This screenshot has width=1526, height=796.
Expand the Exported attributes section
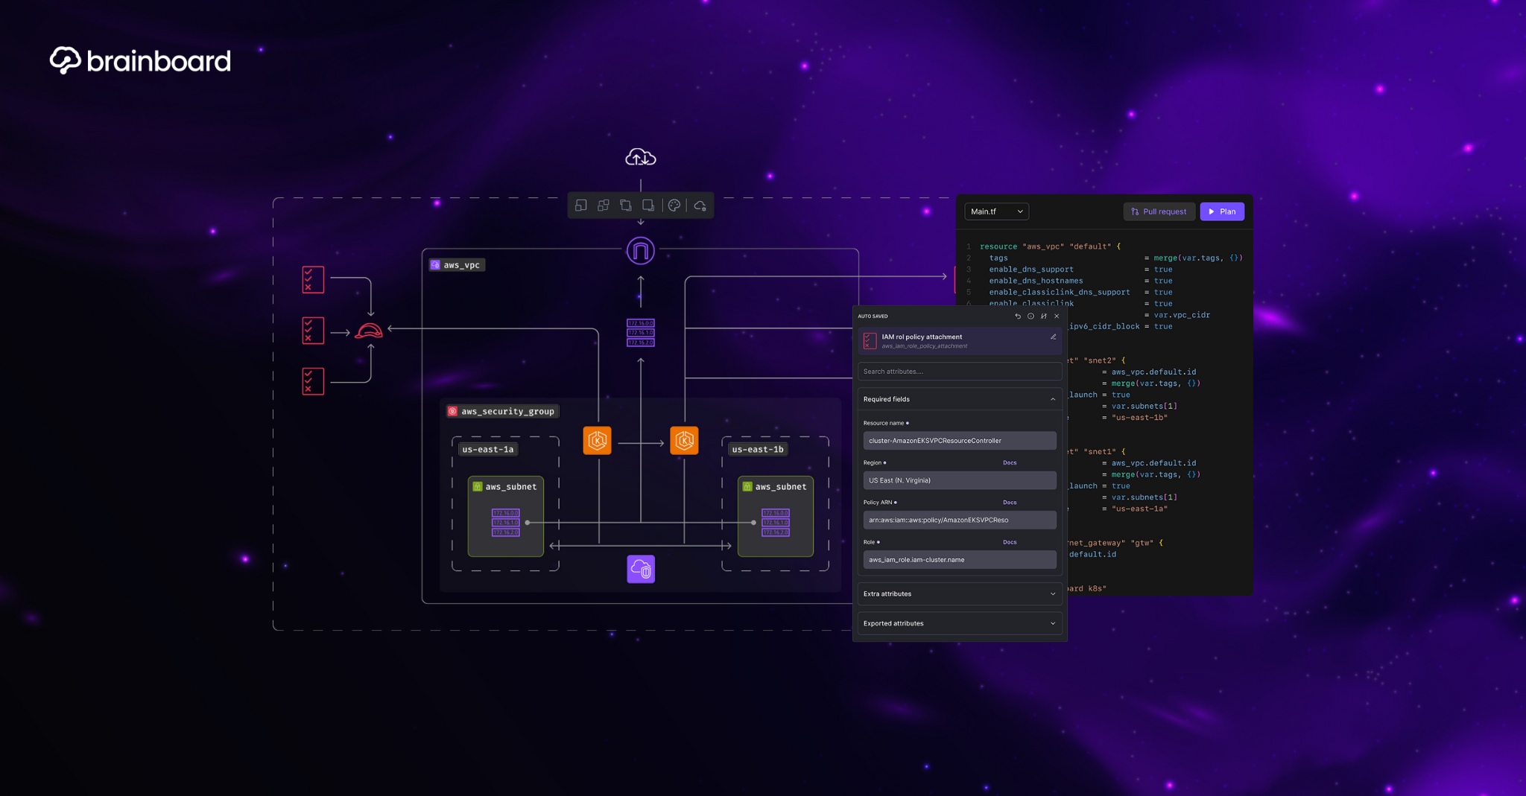pyautogui.click(x=1052, y=624)
